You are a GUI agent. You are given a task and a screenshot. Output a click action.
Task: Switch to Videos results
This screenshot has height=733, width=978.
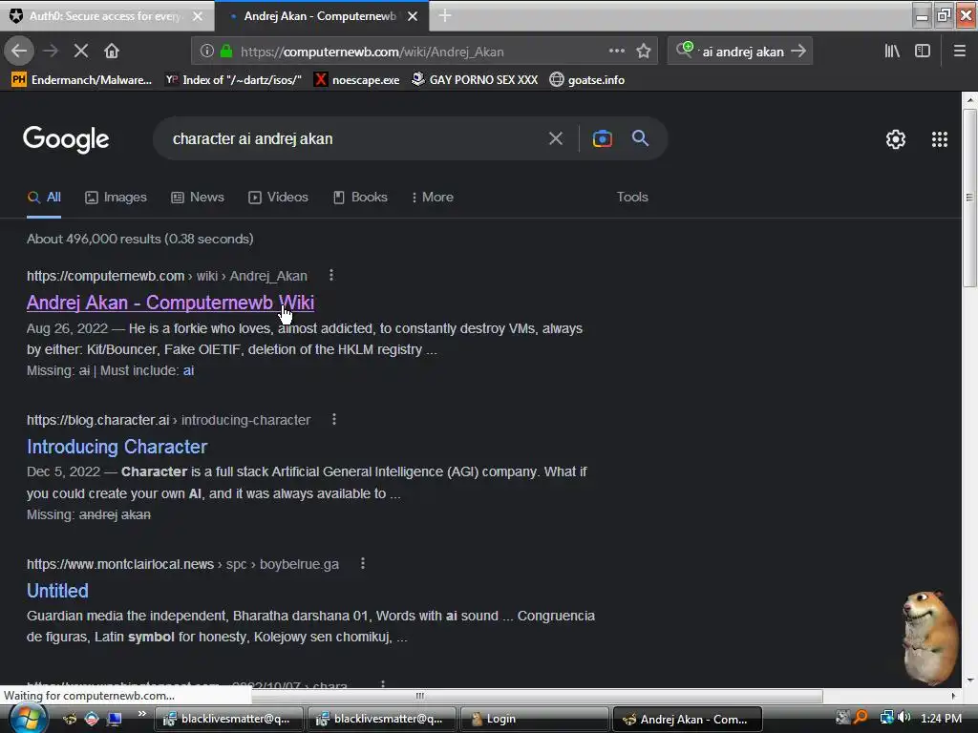[278, 197]
